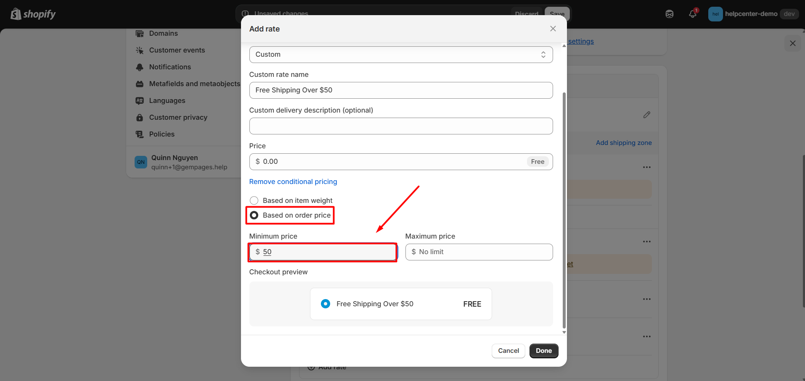Select the Based on item weight option
The height and width of the screenshot is (381, 805).
click(254, 200)
